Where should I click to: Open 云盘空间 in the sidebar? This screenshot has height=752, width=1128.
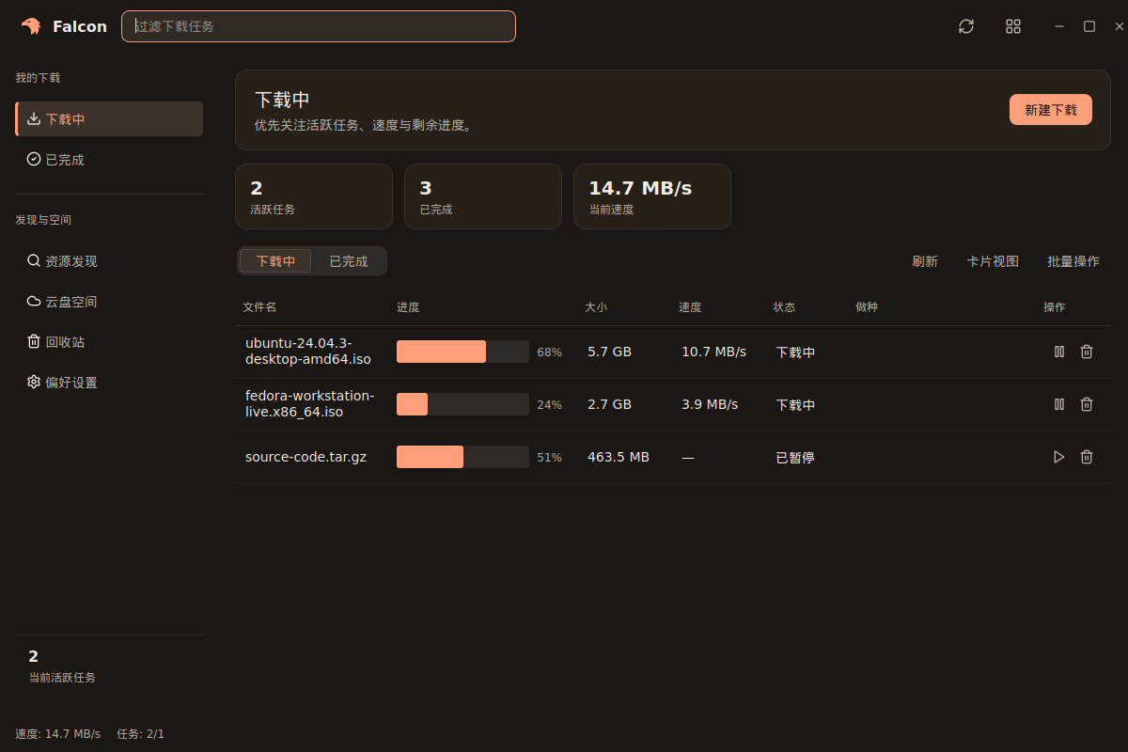coord(109,302)
